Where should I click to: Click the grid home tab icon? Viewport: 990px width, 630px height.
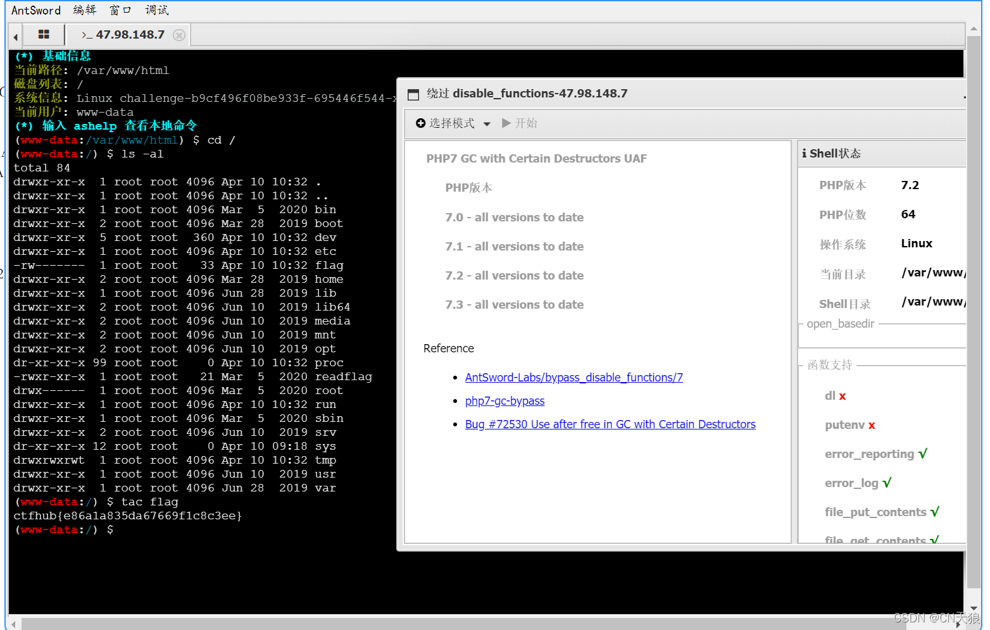(44, 35)
